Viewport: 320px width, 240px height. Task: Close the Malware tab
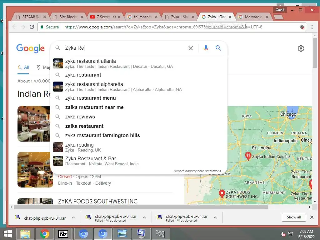(267, 17)
